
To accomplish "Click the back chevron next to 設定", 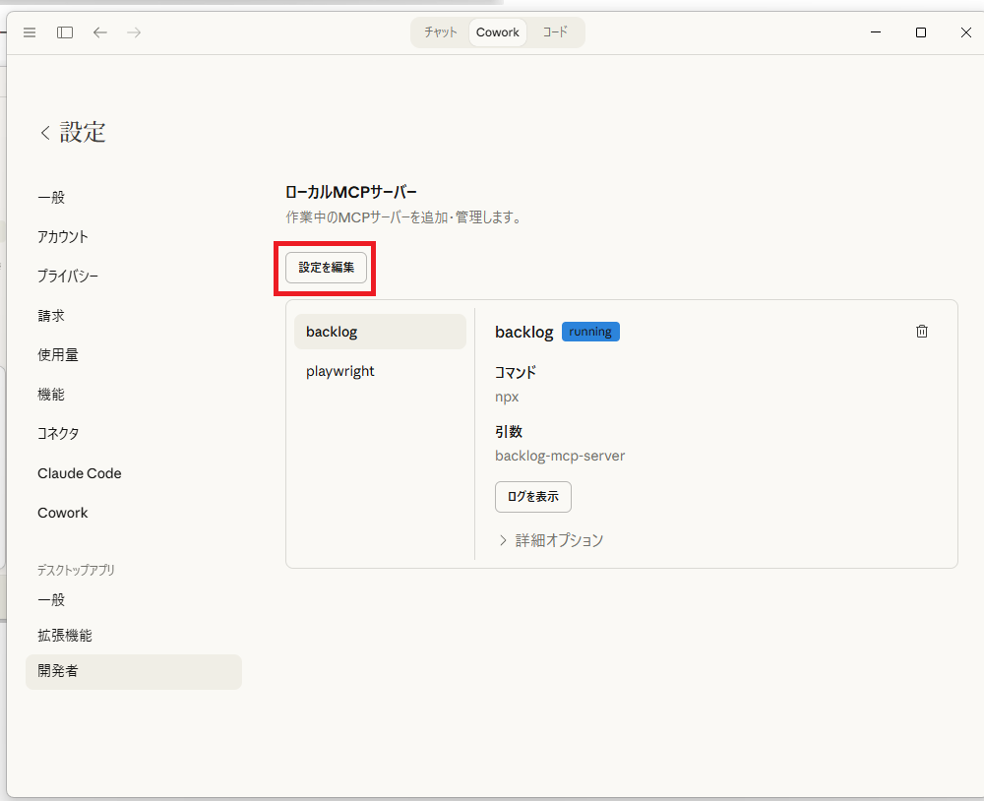I will coord(44,131).
